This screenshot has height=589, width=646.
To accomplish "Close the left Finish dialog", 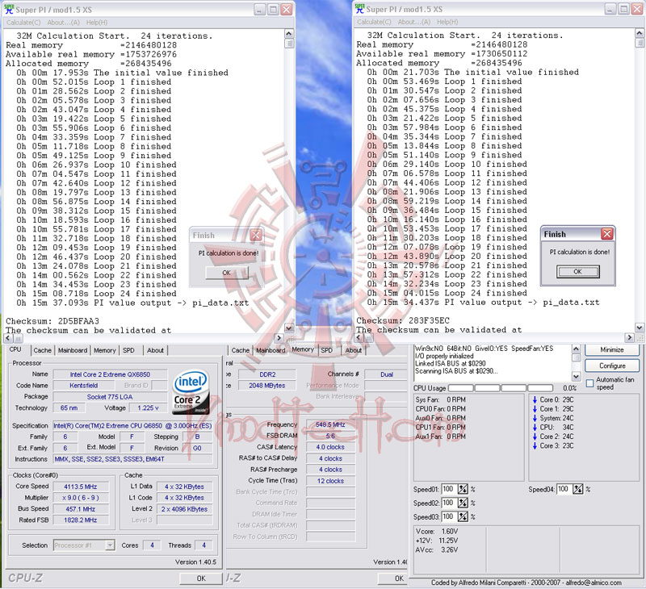I will (x=256, y=235).
